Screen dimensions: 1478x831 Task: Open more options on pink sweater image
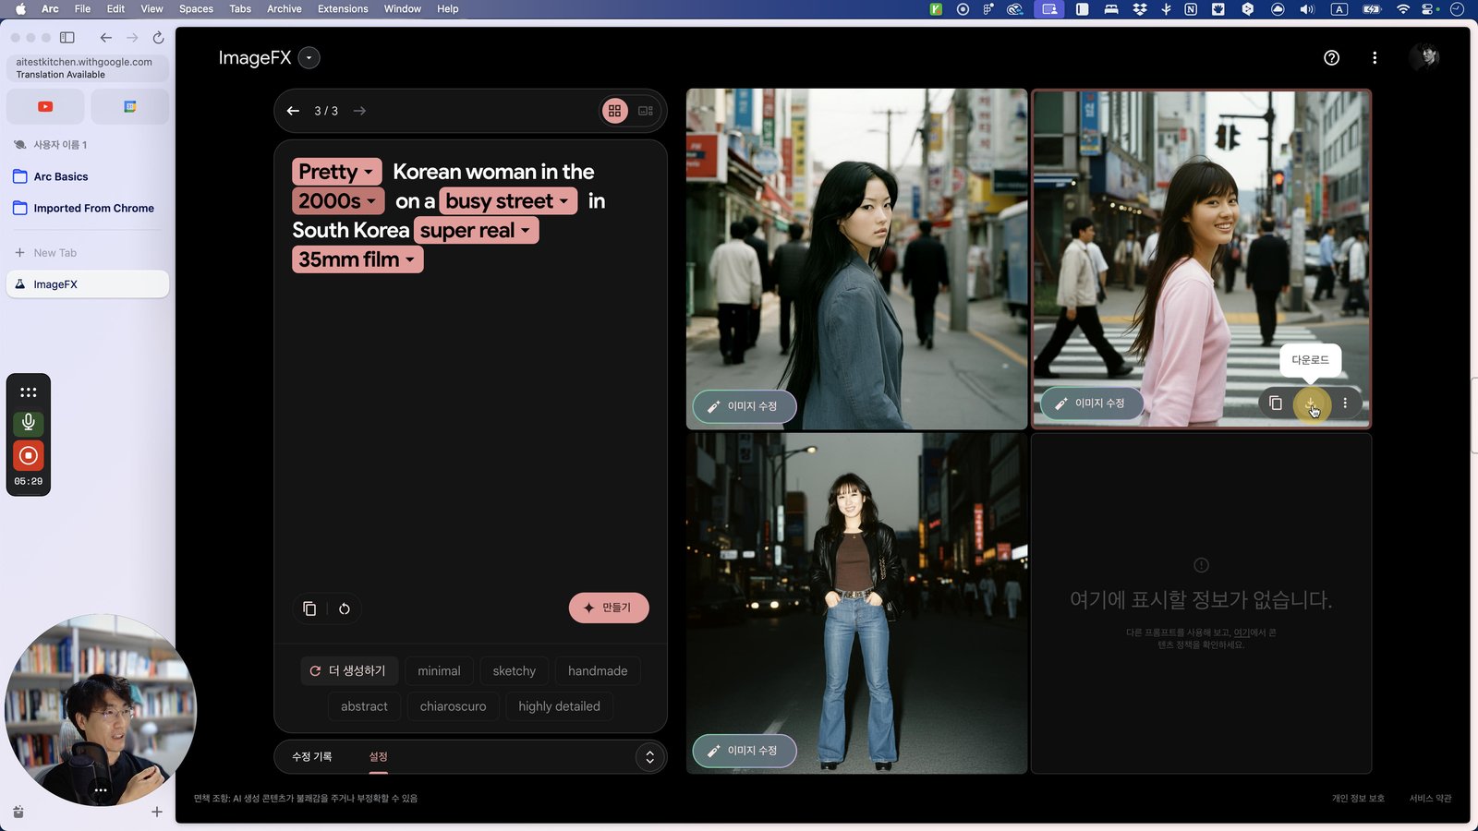pos(1345,403)
